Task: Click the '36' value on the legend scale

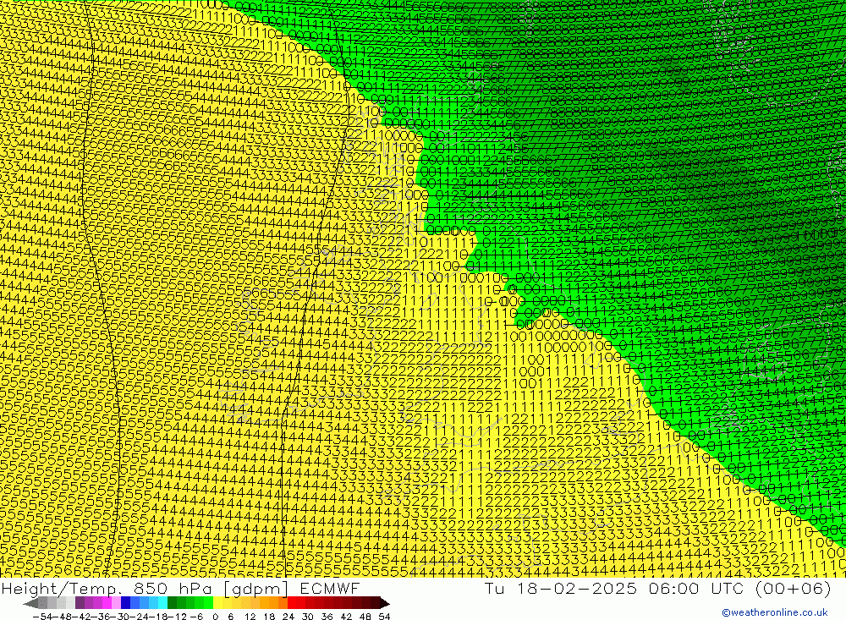Action: (327, 617)
